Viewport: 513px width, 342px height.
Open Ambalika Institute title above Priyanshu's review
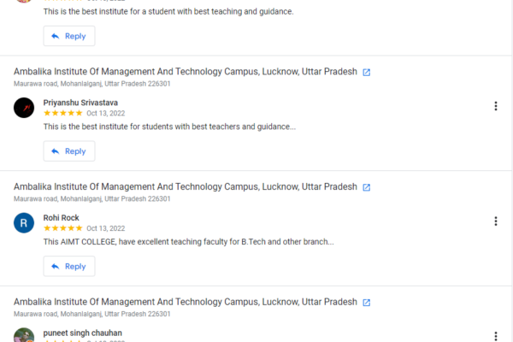pyautogui.click(x=186, y=72)
